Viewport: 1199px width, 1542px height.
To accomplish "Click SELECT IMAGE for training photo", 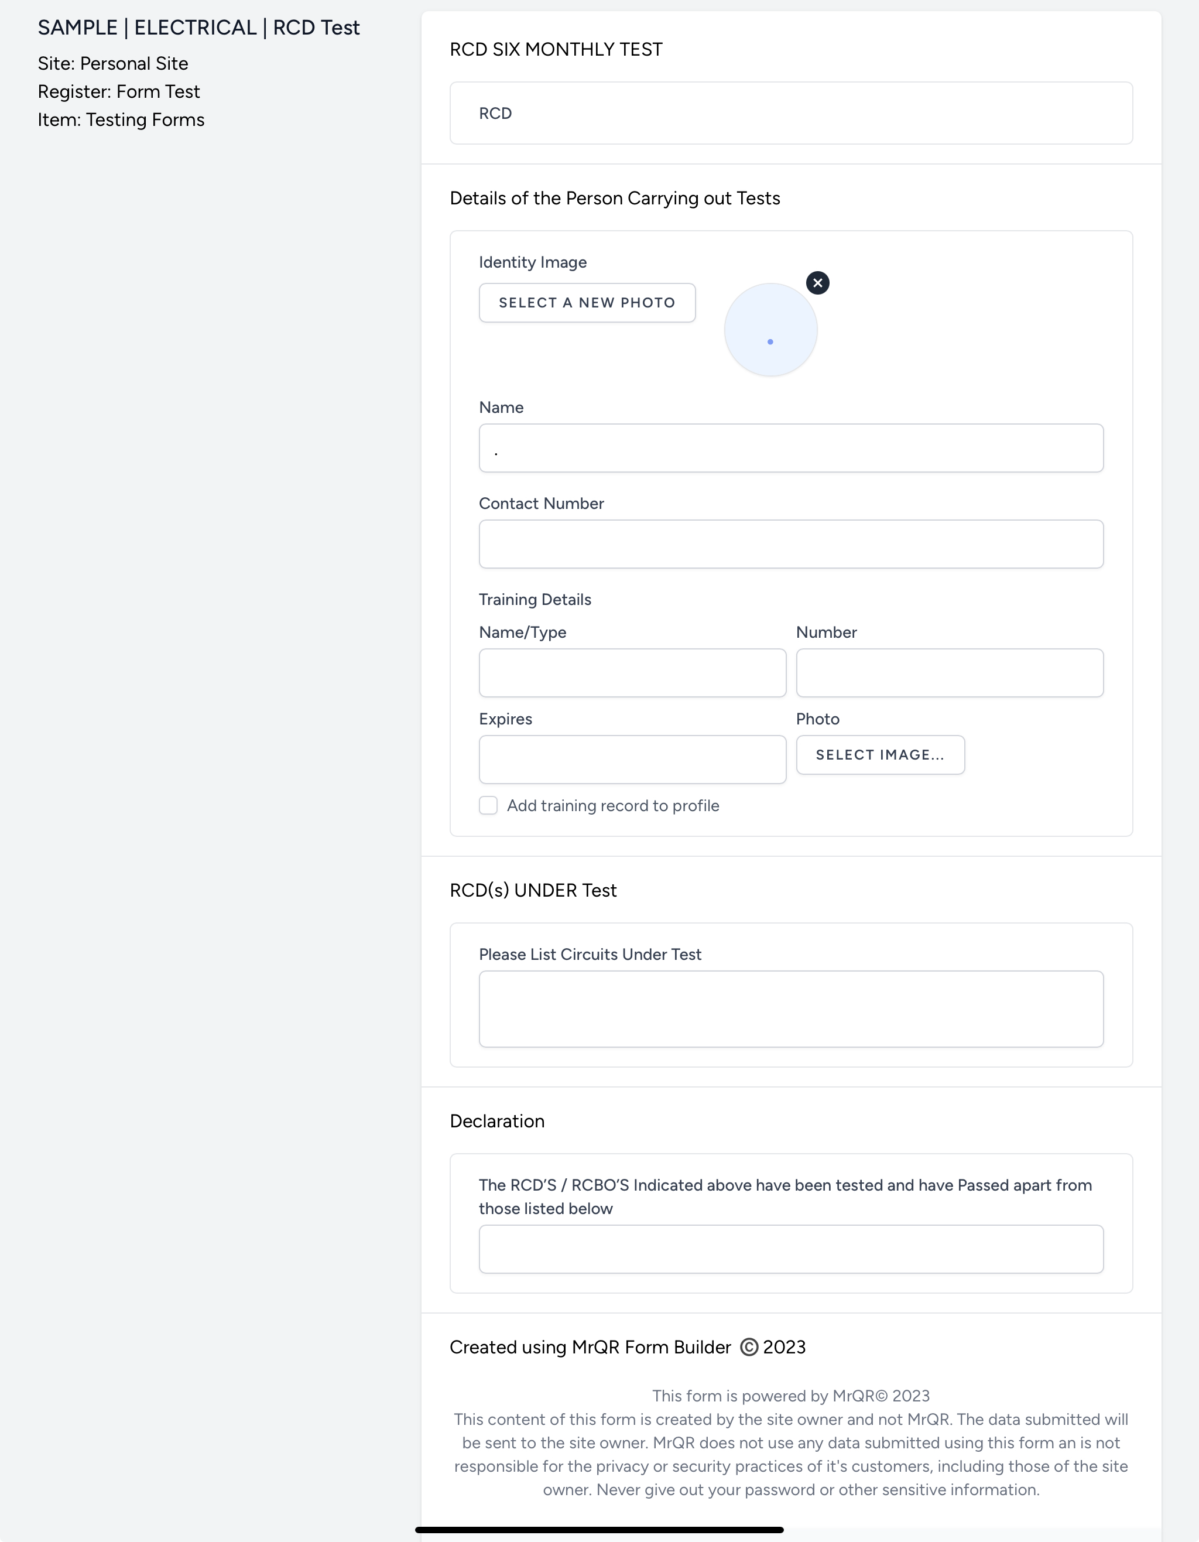I will [x=881, y=755].
